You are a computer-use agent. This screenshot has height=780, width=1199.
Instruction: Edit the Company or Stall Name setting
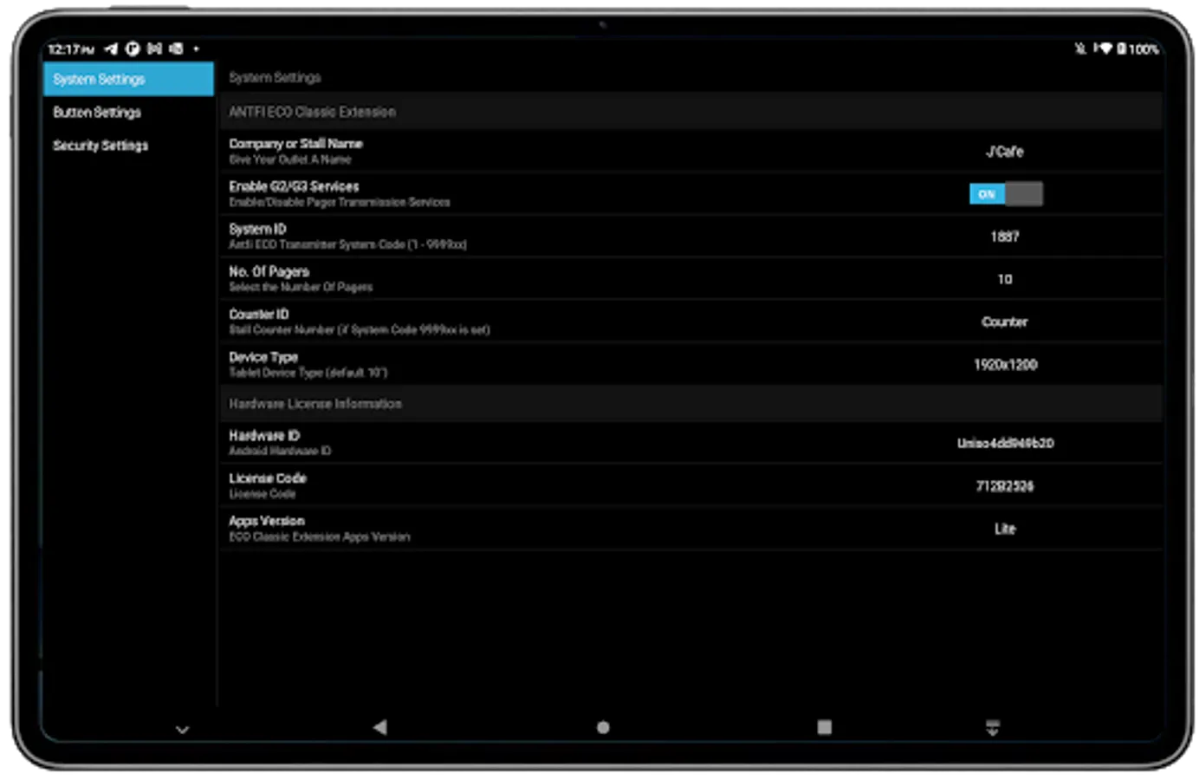pos(690,151)
